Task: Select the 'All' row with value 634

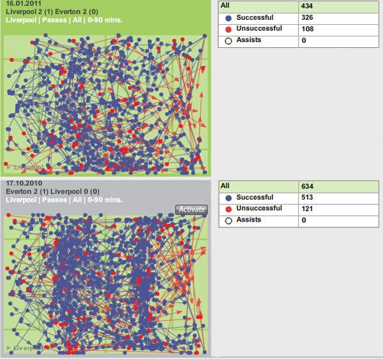Action: click(299, 187)
